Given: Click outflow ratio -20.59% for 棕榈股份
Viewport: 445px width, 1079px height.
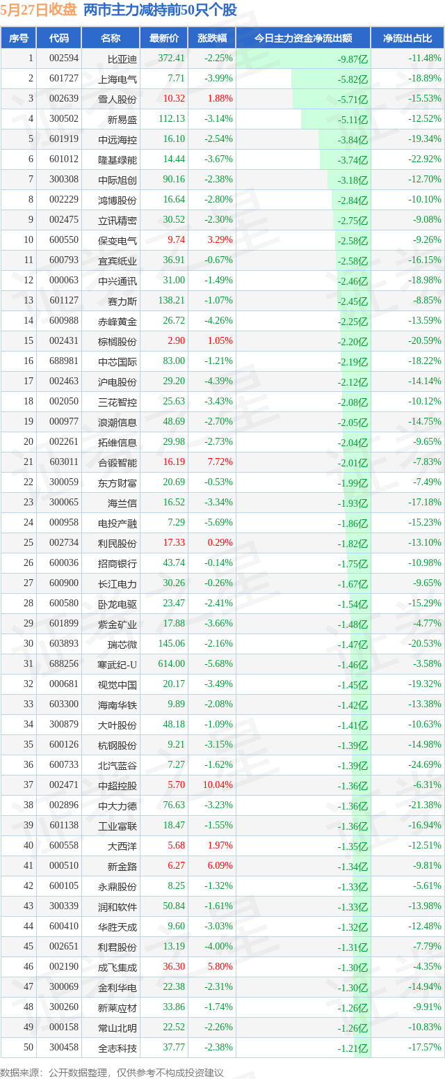Looking at the screenshot, I should (425, 341).
